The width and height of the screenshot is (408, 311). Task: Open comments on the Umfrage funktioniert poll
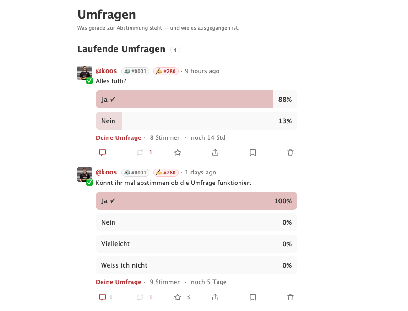tap(103, 297)
